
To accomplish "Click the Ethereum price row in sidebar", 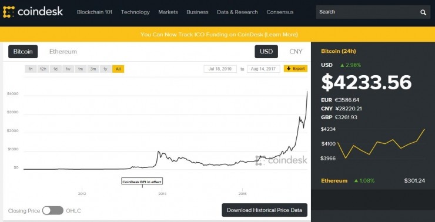I will coord(373,181).
